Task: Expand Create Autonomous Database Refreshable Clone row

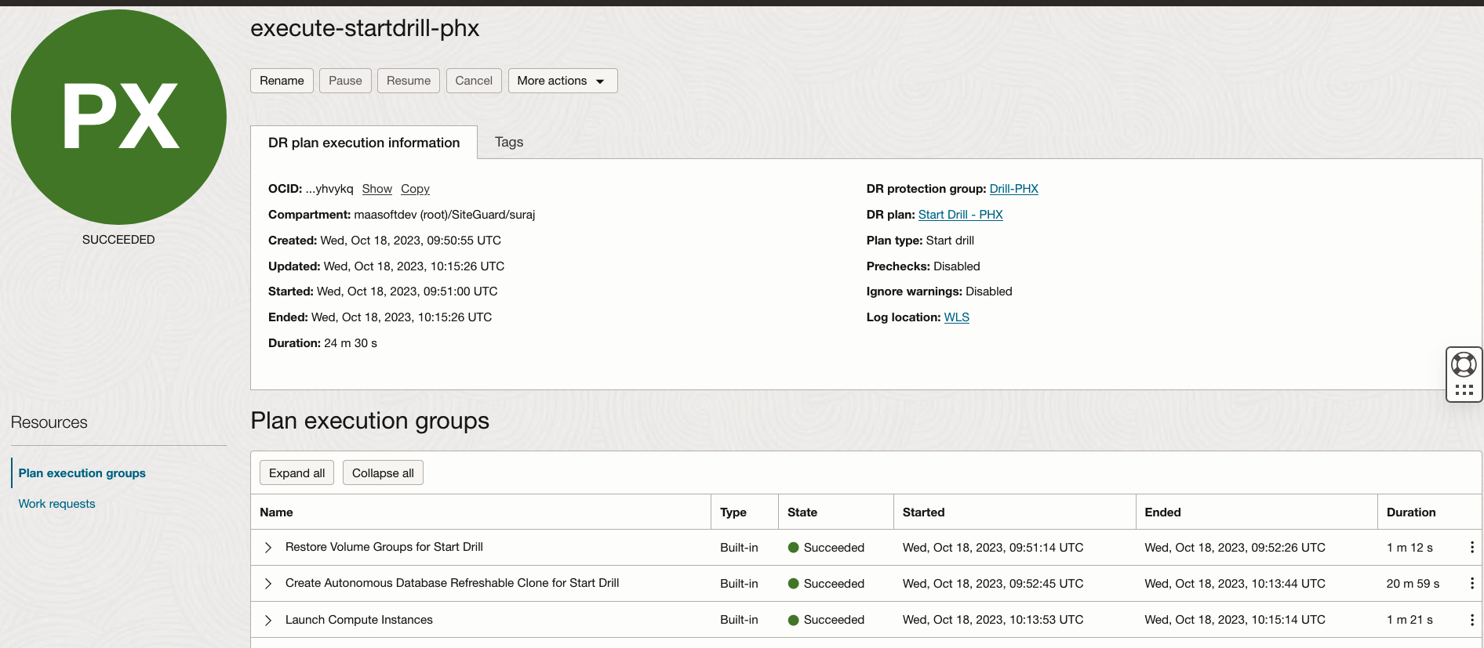Action: [268, 584]
